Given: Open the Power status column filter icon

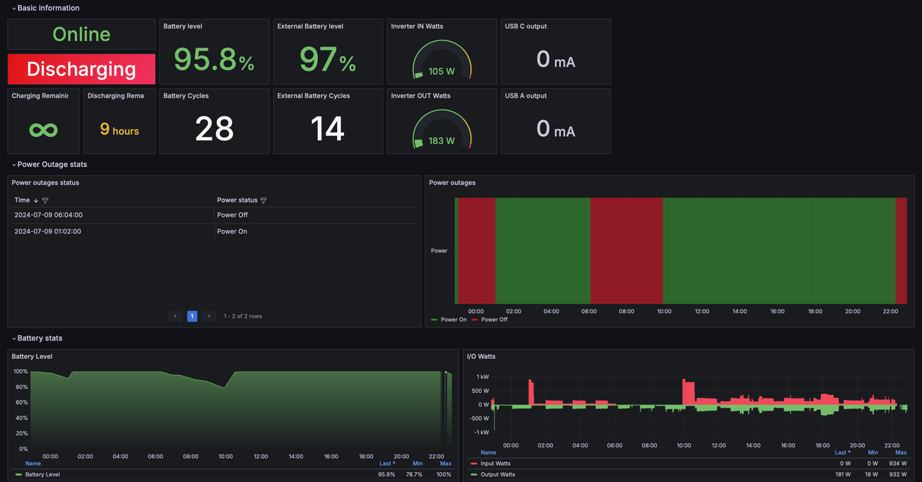Looking at the screenshot, I should 263,200.
